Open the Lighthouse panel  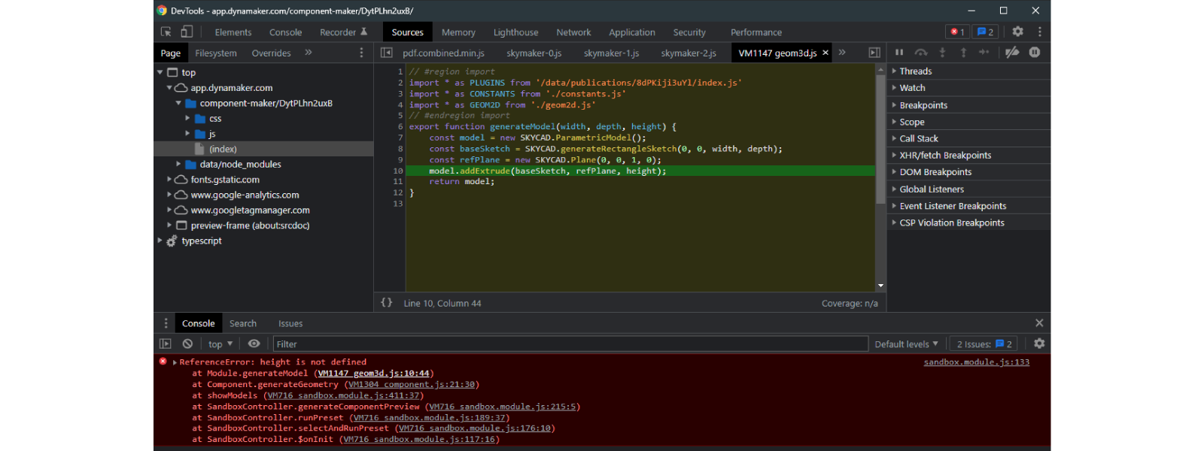515,32
